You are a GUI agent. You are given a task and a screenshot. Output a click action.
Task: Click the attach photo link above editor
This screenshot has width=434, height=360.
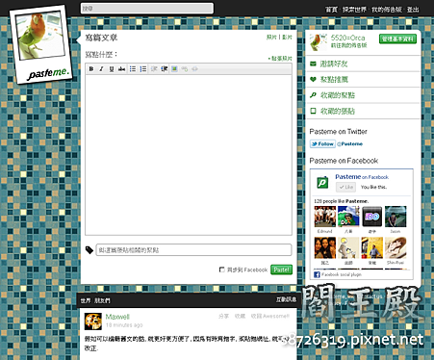click(x=280, y=59)
